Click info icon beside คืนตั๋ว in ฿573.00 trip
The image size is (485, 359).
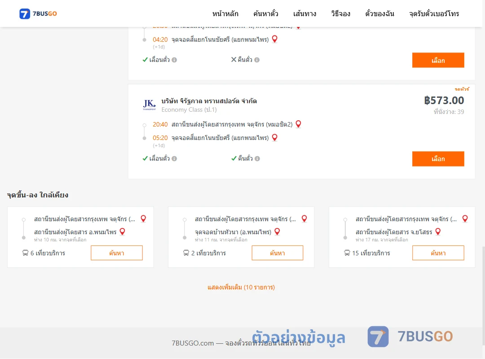[257, 158]
